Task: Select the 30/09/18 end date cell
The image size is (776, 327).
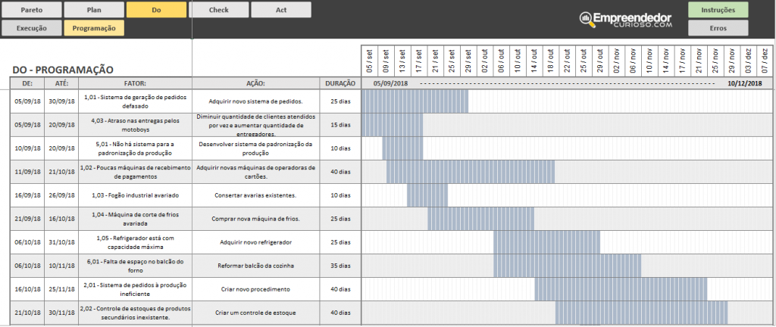Action: click(61, 101)
